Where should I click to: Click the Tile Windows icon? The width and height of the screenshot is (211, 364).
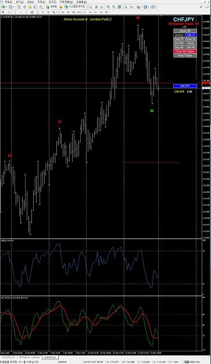coord(120,7)
